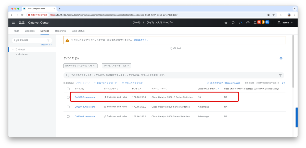Image resolution: width=306 pixels, height=148 pixels.
Task: Click the hierarchy search field
Action: [x=32, y=40]
